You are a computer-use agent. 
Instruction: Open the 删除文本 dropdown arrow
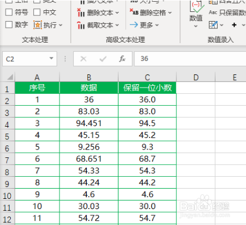pos(117,13)
